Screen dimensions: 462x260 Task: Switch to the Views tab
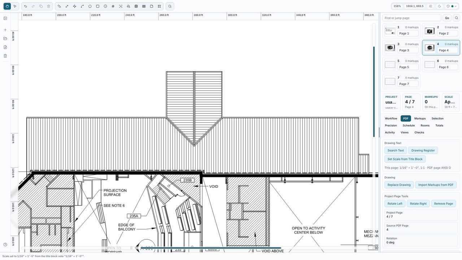click(405, 133)
